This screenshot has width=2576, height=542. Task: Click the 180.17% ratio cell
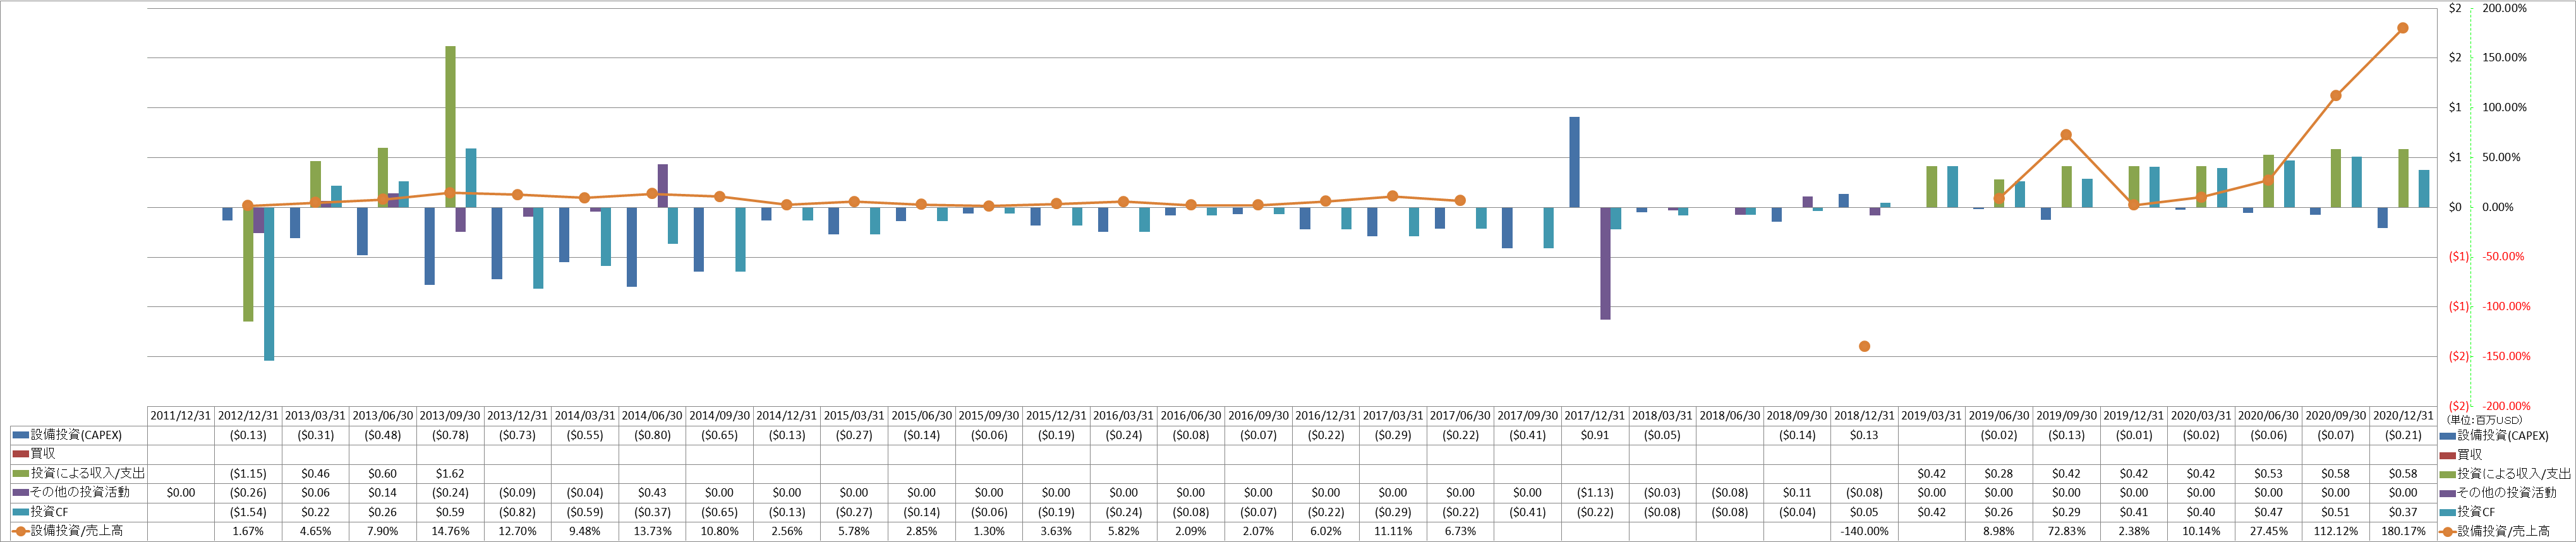pos(2403,531)
